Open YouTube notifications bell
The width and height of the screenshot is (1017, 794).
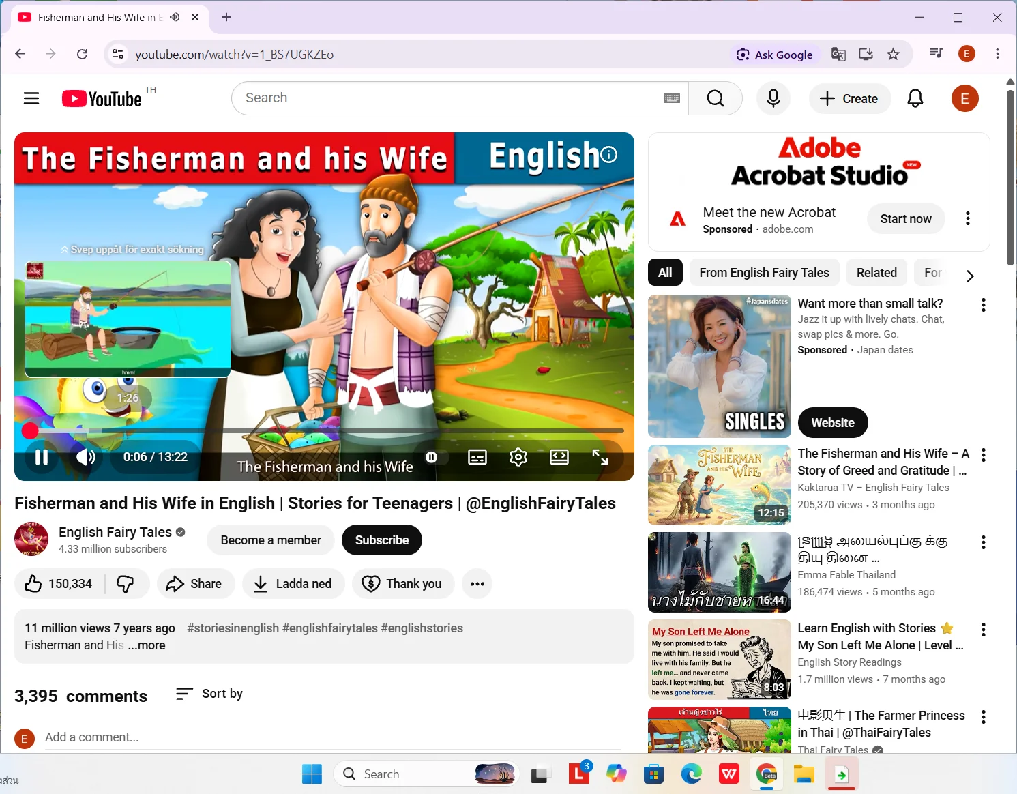(x=915, y=98)
